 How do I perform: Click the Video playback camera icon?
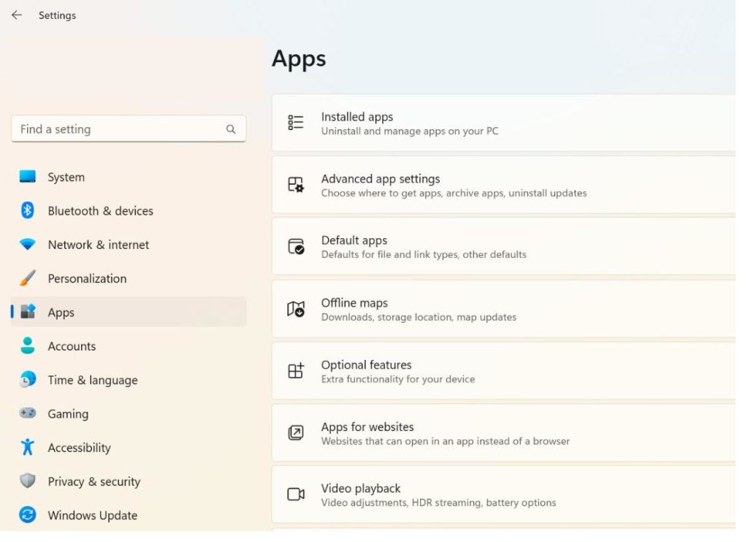296,495
